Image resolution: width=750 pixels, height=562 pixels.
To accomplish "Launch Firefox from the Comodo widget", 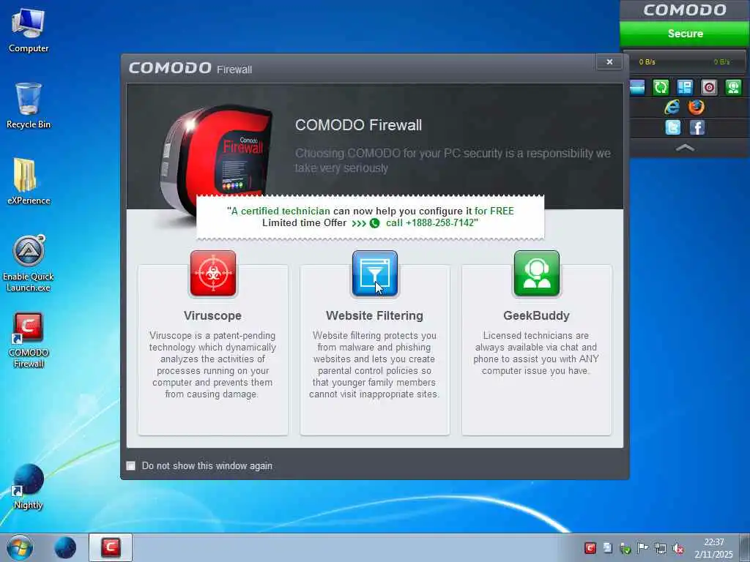I will (697, 107).
